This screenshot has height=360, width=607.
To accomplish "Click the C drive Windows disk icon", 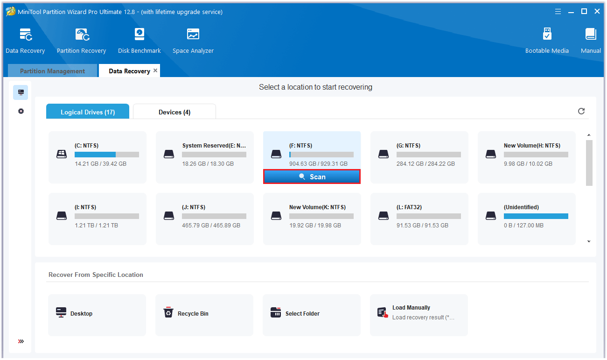I will point(62,154).
